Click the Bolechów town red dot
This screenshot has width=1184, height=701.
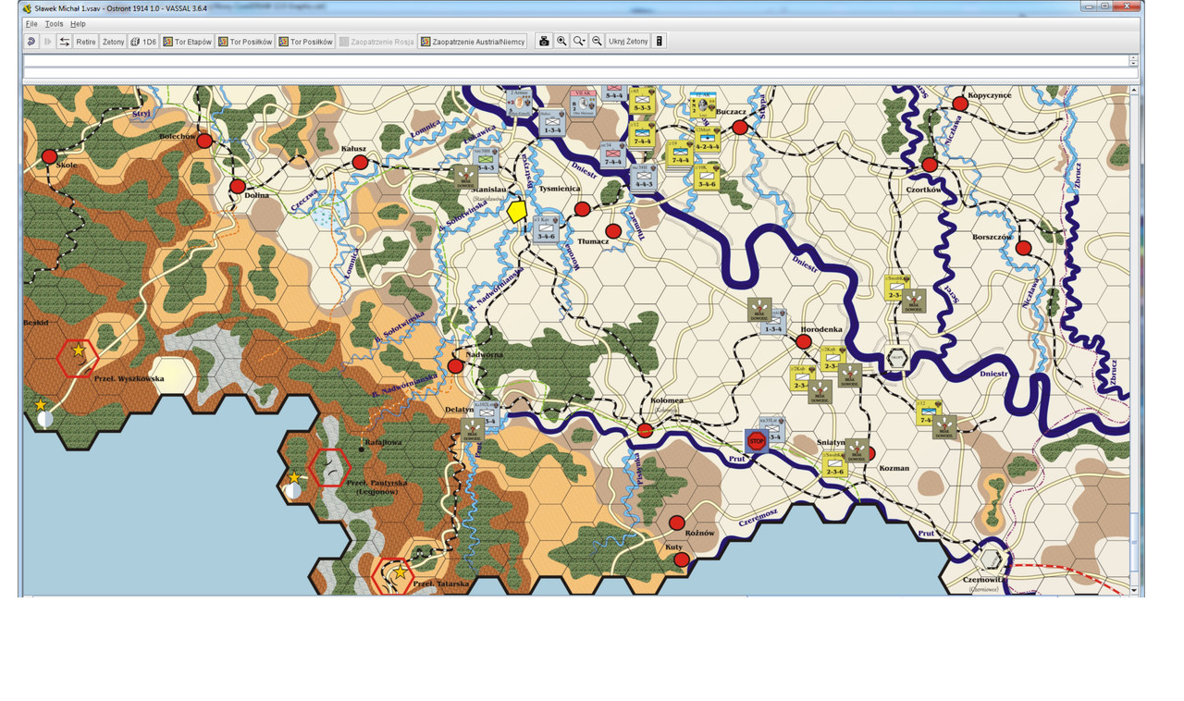204,141
